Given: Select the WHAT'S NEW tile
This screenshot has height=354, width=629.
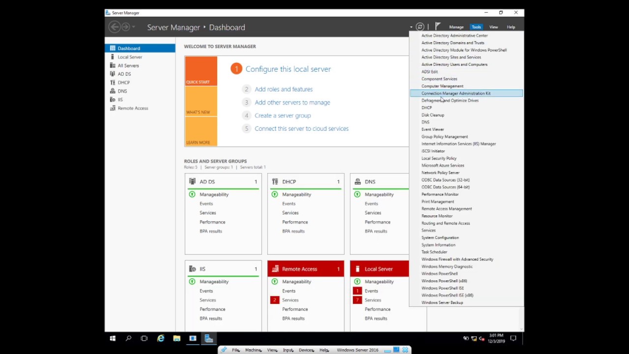Looking at the screenshot, I should [201, 101].
